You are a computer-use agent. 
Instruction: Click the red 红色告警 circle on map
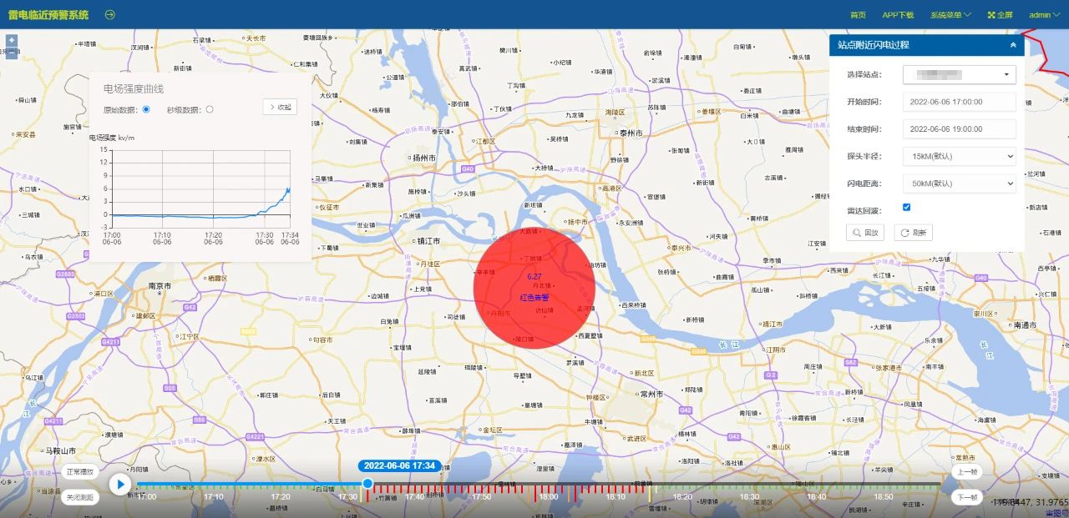pos(534,286)
